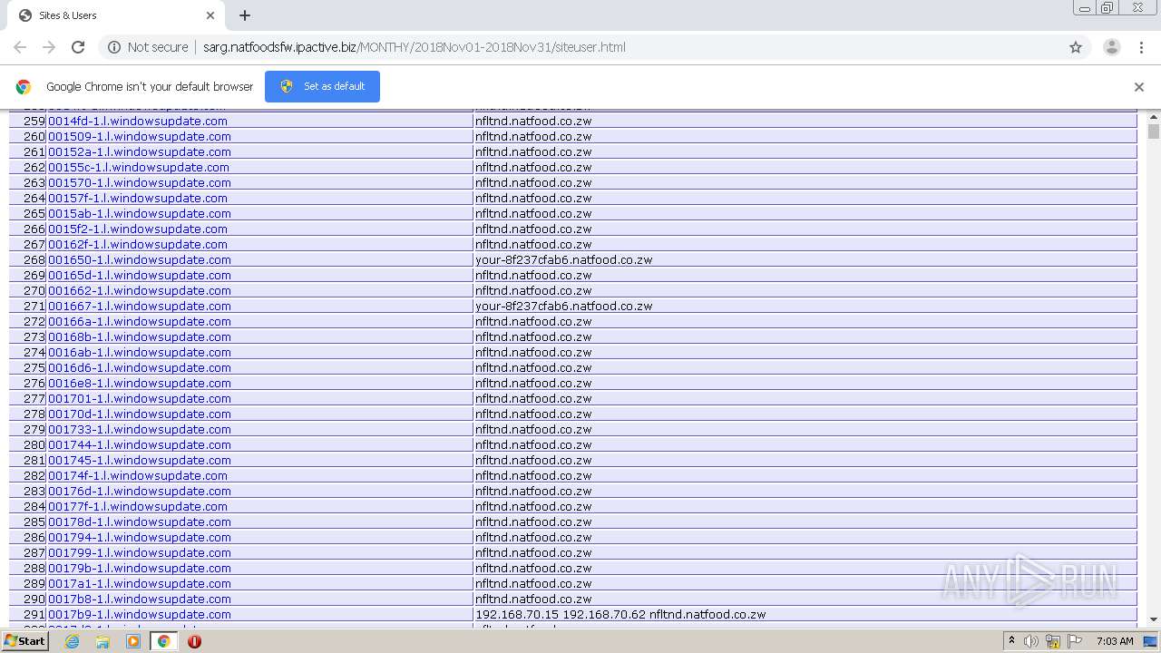Click the vertical scrollbar thumb
This screenshot has width=1161, height=653.
click(1154, 132)
